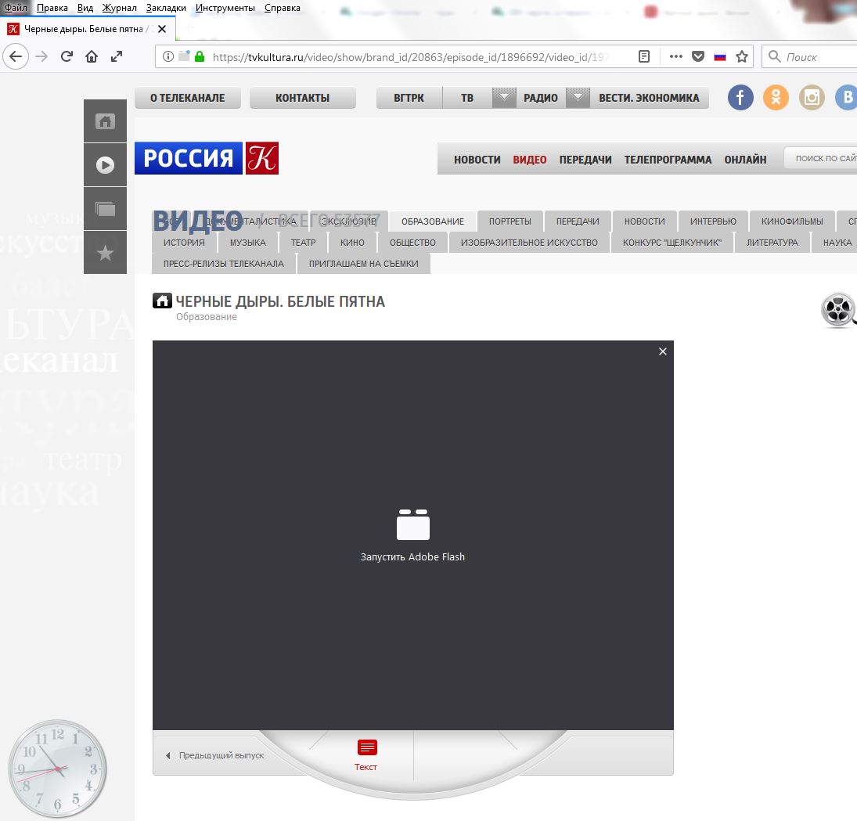Select ОБРАЗОВАНИЕ category tab
The image size is (857, 821).
click(432, 221)
